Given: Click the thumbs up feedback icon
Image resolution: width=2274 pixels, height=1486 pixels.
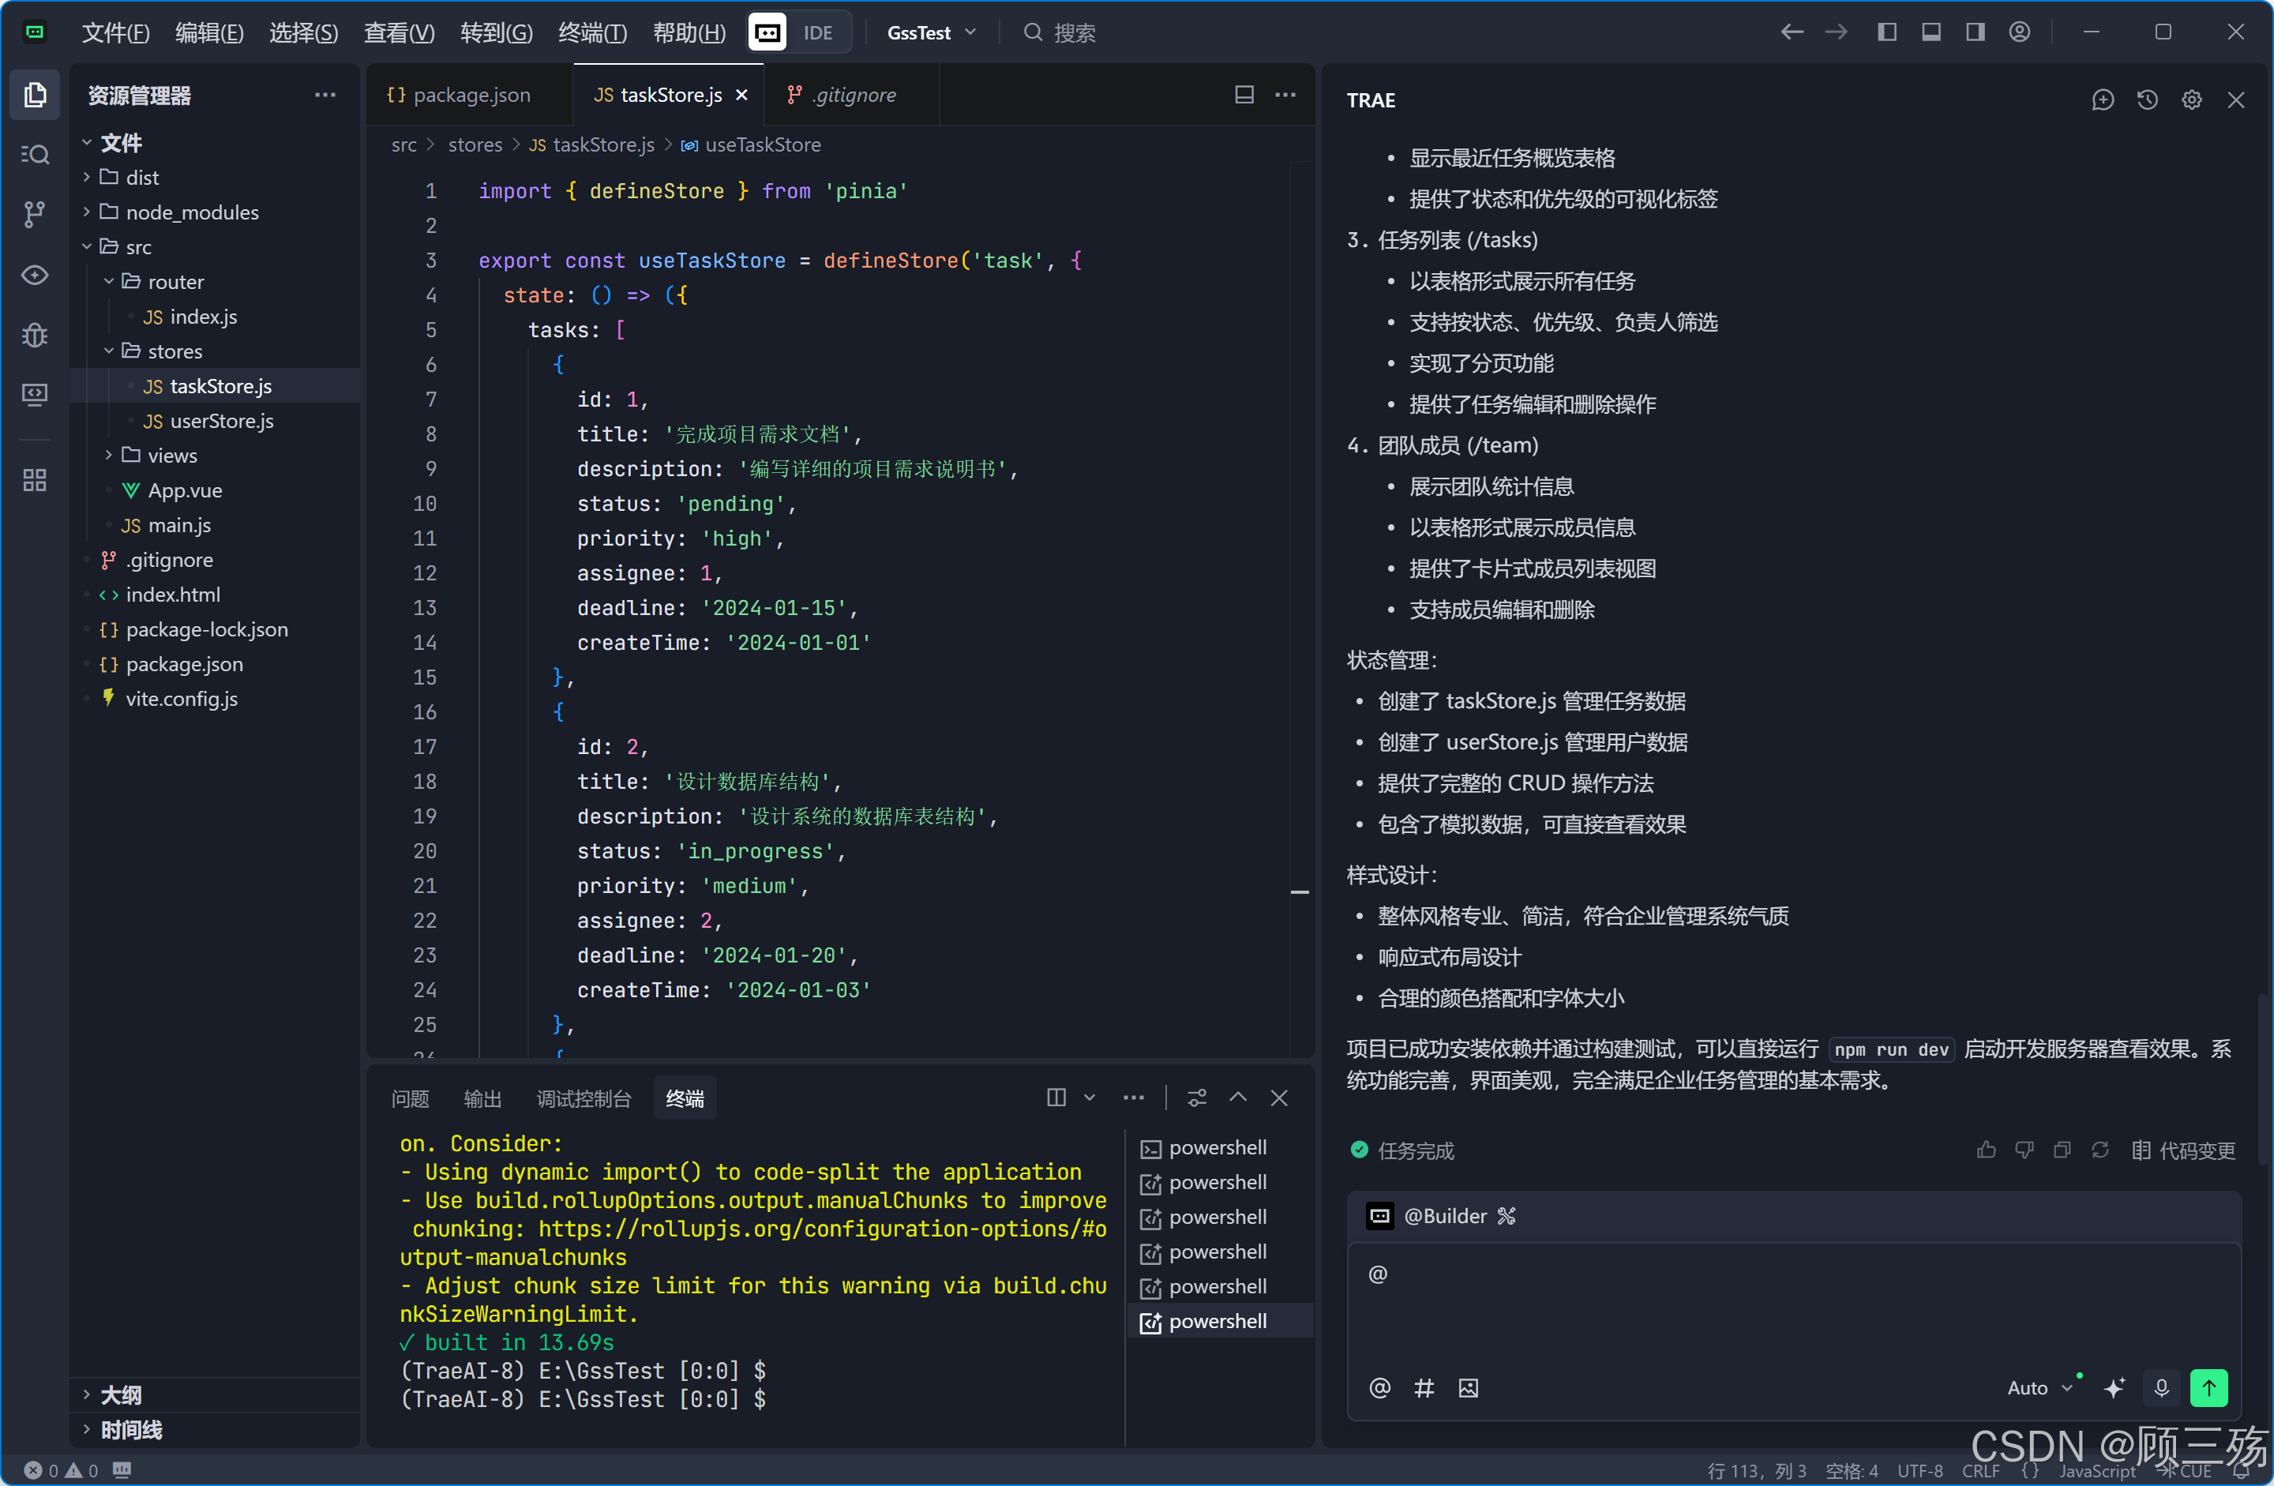Looking at the screenshot, I should click(x=1987, y=1150).
